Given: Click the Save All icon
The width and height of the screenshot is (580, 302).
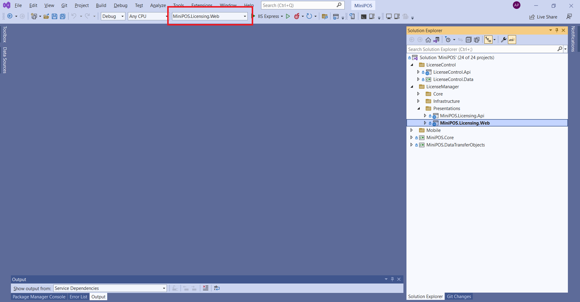Looking at the screenshot, I should (x=63, y=16).
